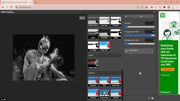Open the tab search dropdown chevron
This screenshot has height=101, width=180.
pyautogui.click(x=159, y=2)
